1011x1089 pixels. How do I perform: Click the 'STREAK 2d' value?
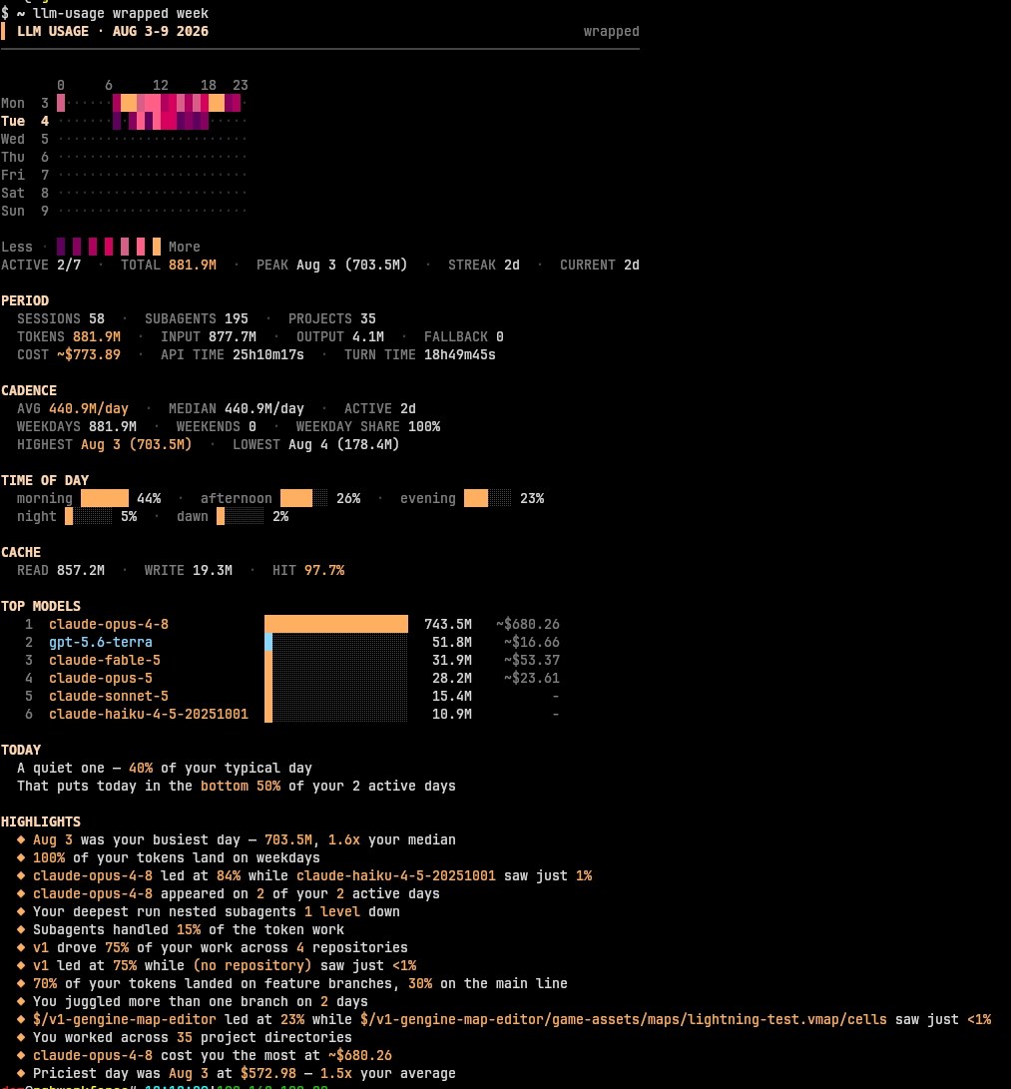[484, 266]
